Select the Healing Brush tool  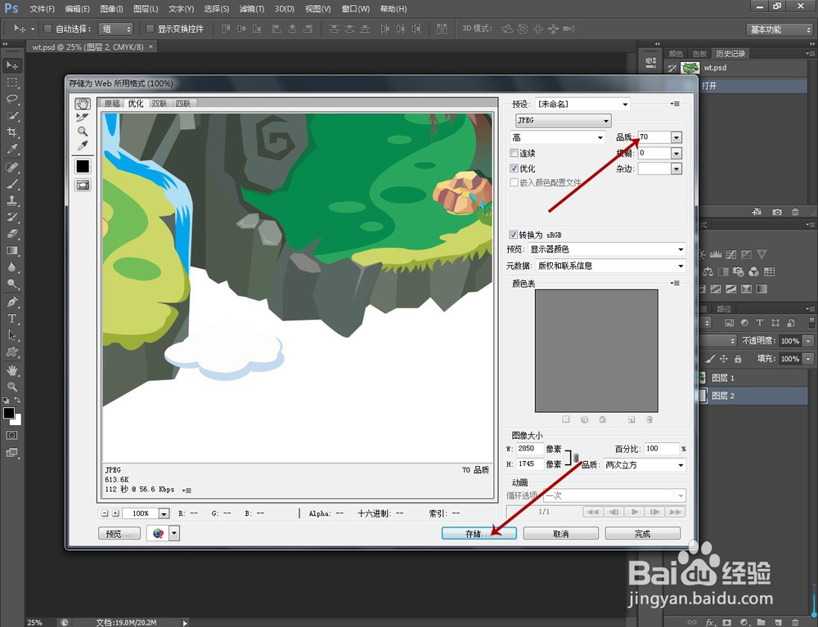pos(12,168)
